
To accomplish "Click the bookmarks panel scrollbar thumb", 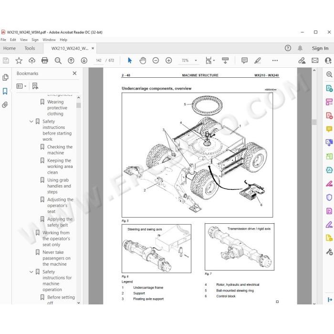I will (79, 105).
